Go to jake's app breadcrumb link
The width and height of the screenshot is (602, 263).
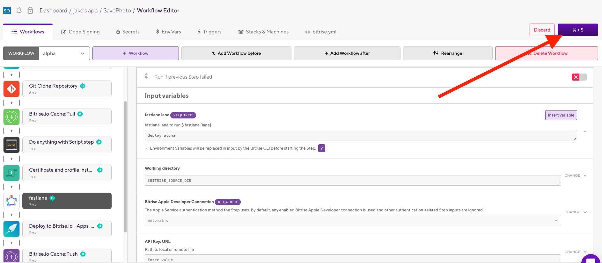click(x=85, y=11)
